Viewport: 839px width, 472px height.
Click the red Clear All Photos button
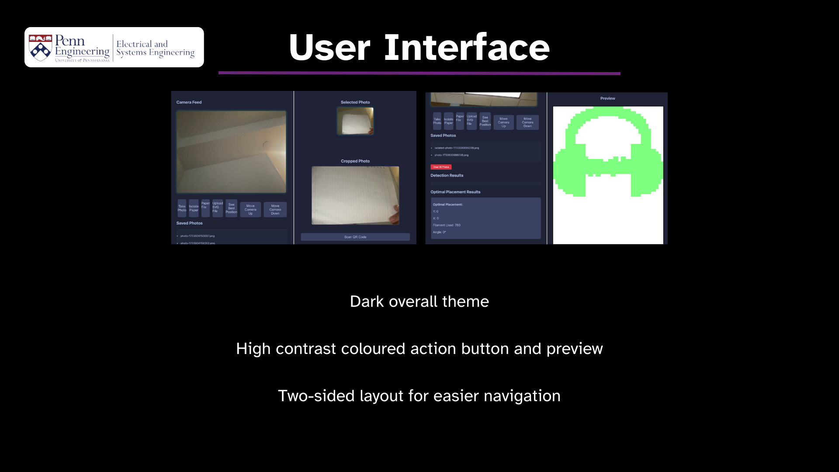click(441, 167)
